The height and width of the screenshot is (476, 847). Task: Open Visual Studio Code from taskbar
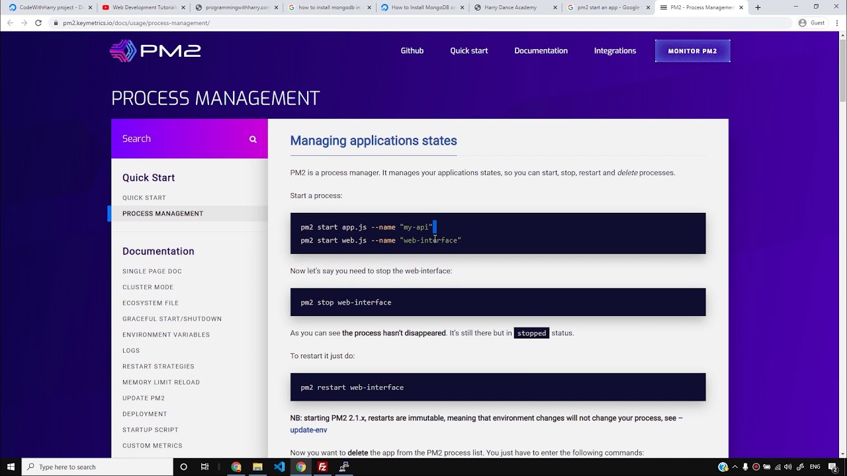279,467
